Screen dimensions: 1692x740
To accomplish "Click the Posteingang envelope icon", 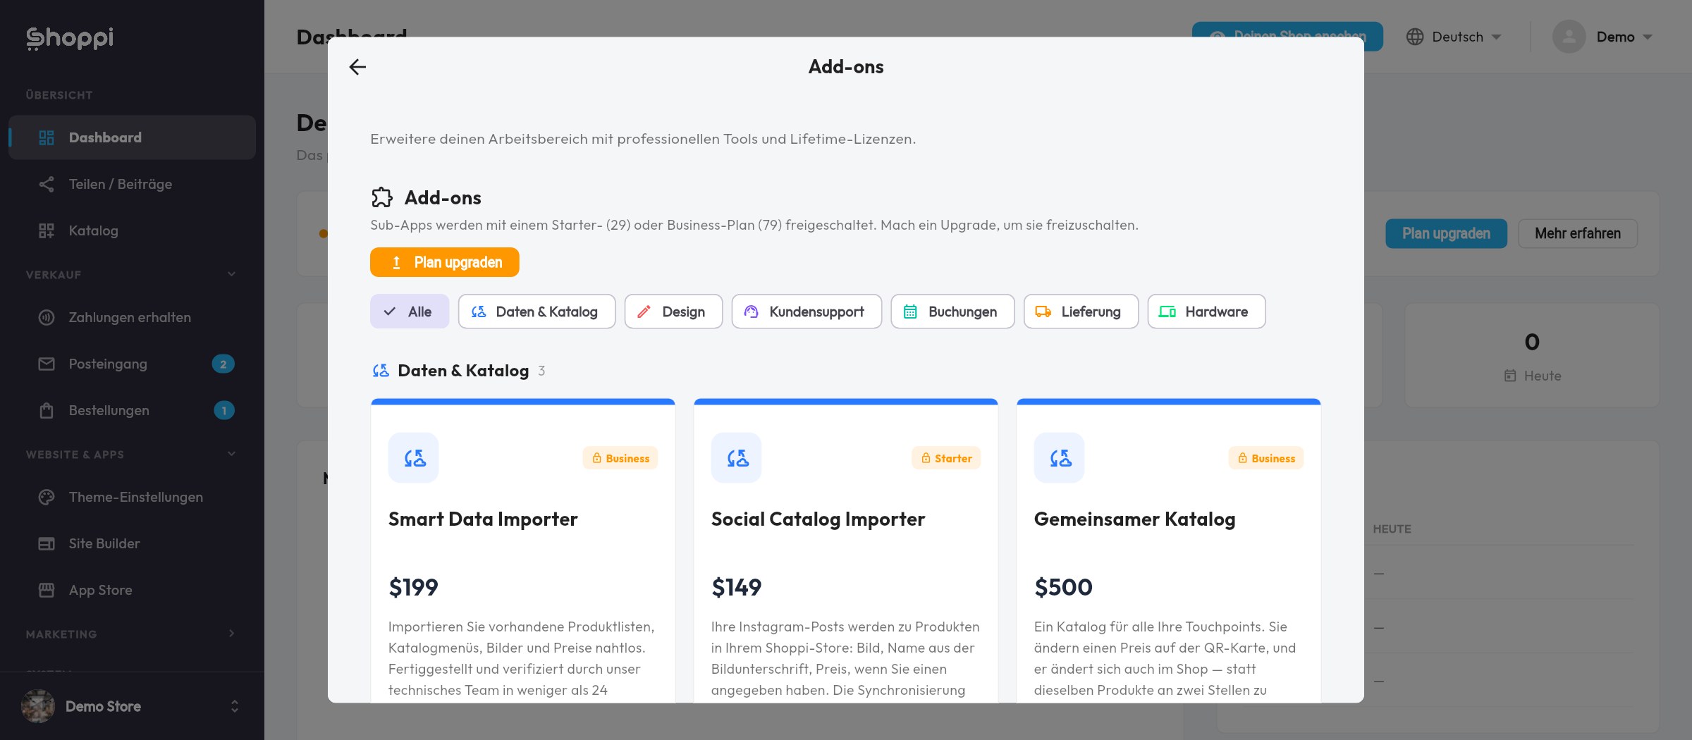I will click(x=47, y=364).
